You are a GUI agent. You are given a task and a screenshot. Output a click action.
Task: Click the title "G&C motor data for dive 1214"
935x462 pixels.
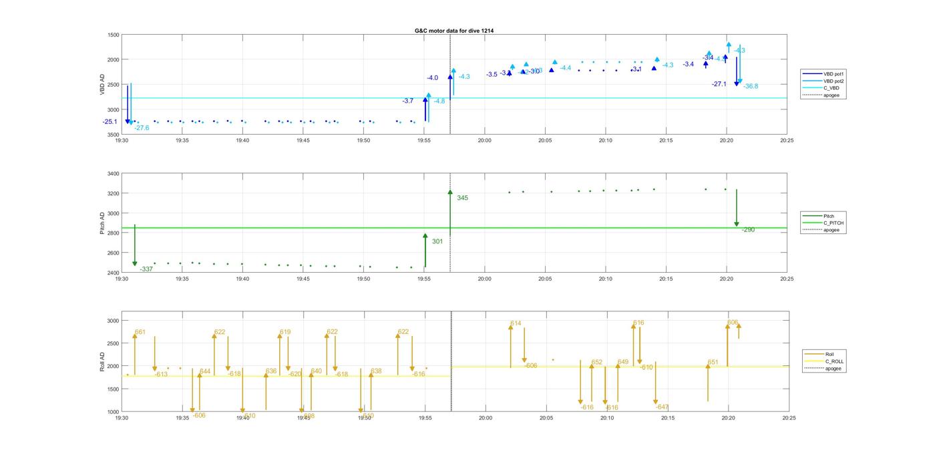[x=453, y=31]
